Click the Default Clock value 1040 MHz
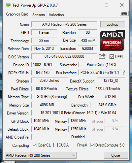The image size is (132, 163). click(41, 129)
